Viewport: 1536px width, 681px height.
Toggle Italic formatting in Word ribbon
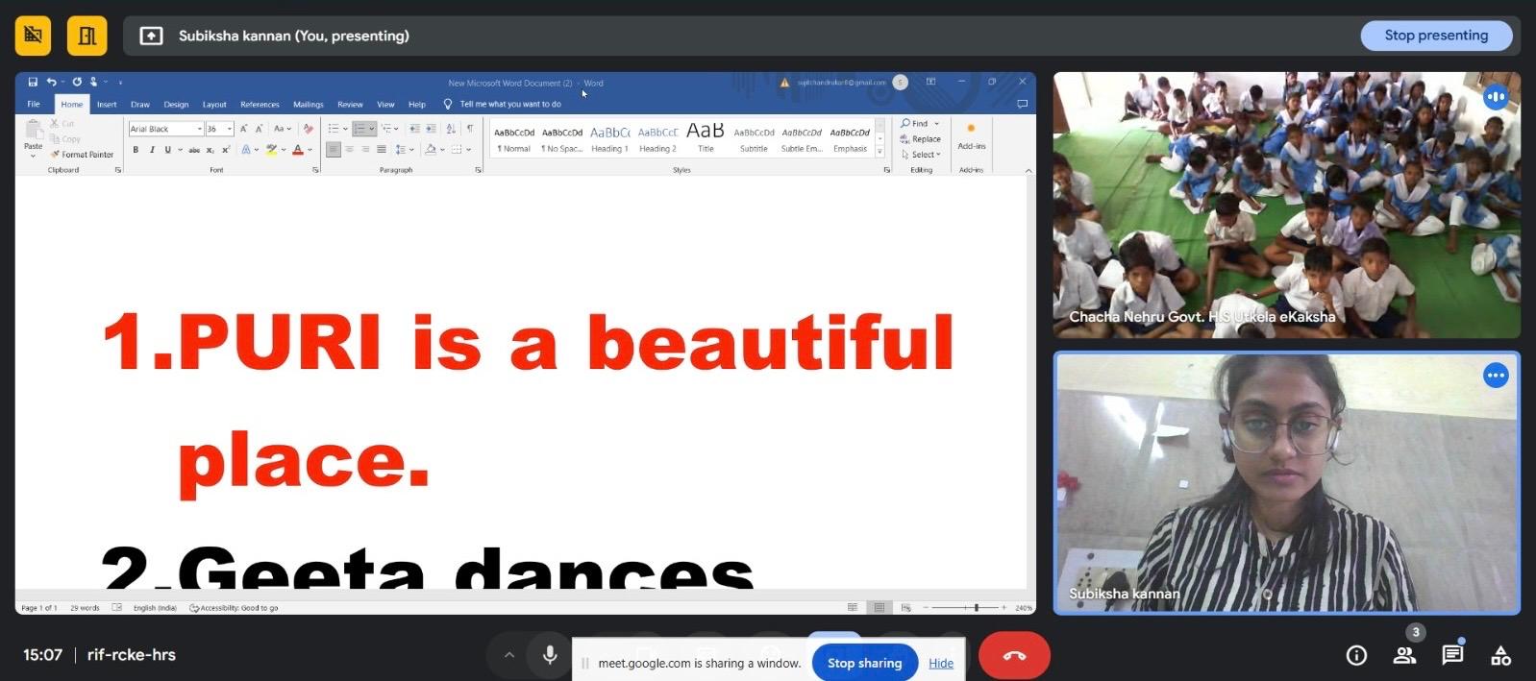[x=152, y=150]
